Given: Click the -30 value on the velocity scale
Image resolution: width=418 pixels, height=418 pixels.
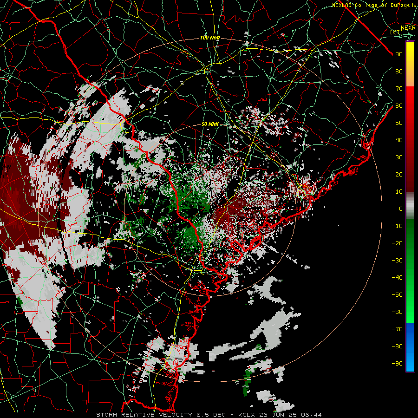Looking at the screenshot, I should pyautogui.click(x=397, y=261).
